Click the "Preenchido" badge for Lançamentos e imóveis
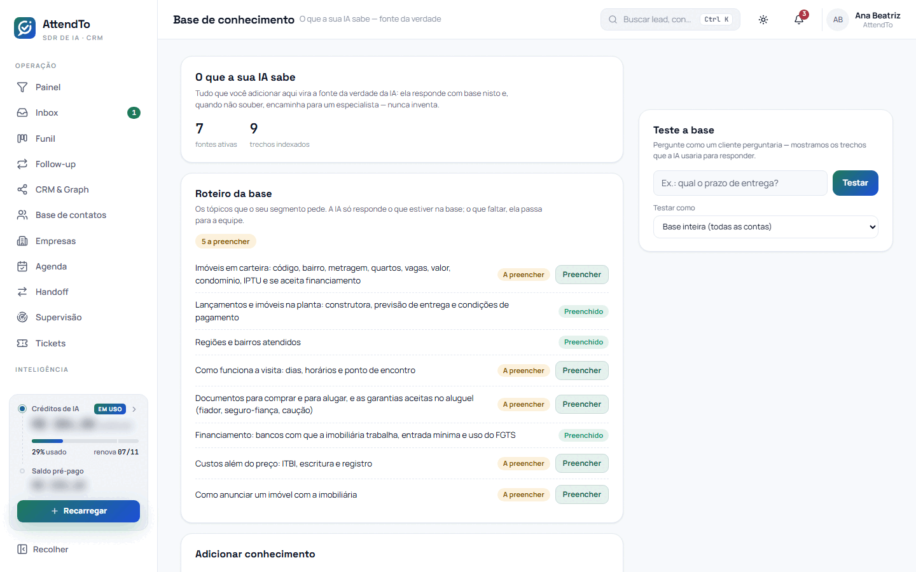Screen dimensions: 916x572 [x=583, y=311]
